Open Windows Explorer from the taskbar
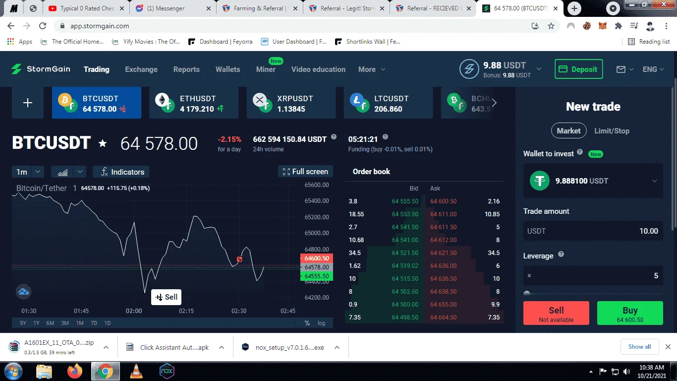677x381 pixels. point(44,371)
